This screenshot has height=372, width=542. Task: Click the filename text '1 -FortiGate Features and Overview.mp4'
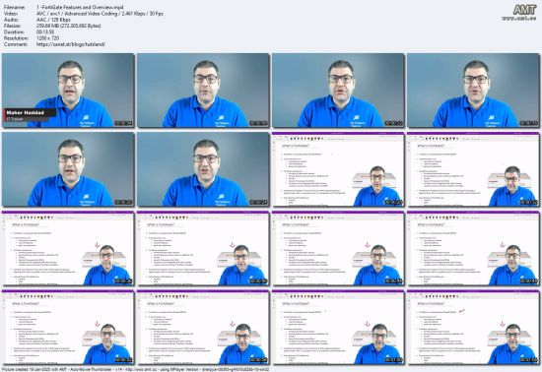80,7
